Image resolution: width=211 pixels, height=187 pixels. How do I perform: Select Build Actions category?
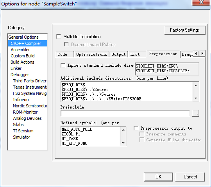pyautogui.click(x=22, y=62)
